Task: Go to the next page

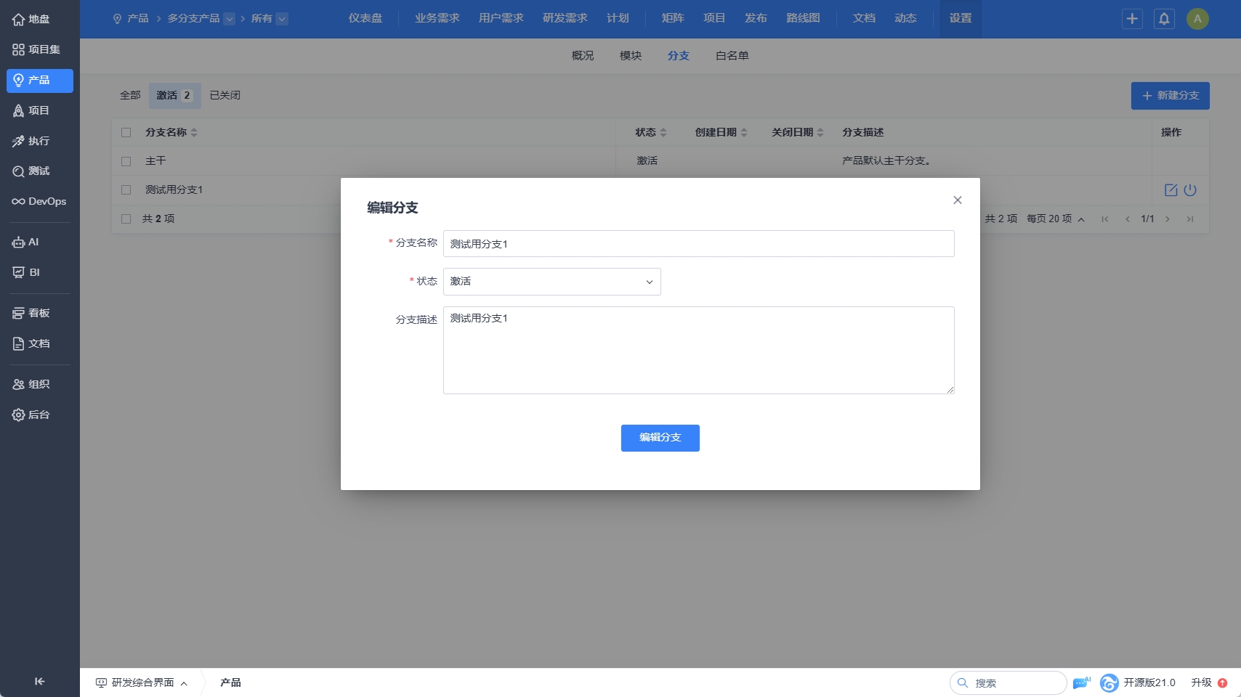Action: pyautogui.click(x=1168, y=219)
